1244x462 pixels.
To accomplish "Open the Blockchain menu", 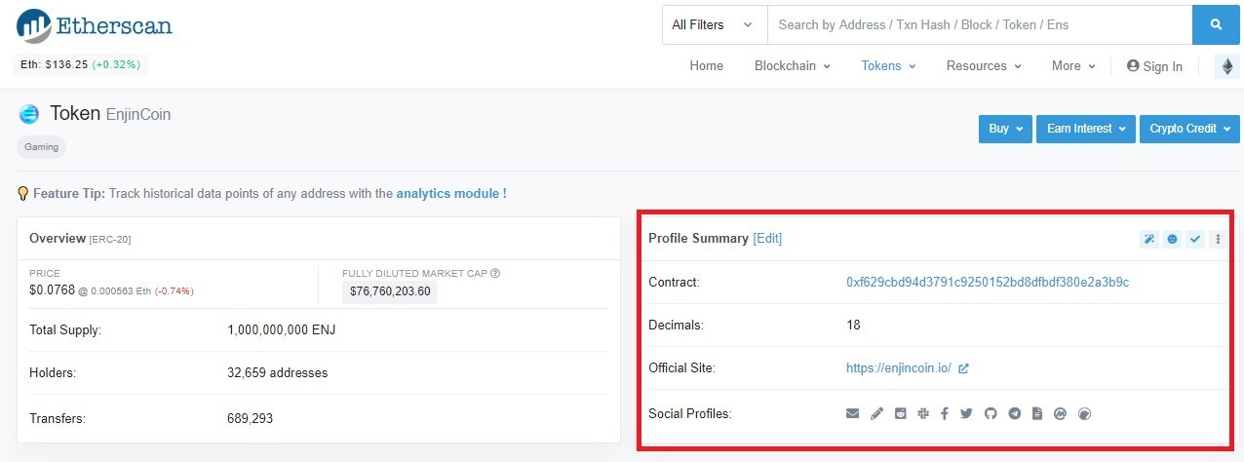I will click(792, 66).
